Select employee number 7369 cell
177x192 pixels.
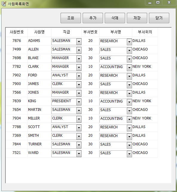(x=17, y=136)
